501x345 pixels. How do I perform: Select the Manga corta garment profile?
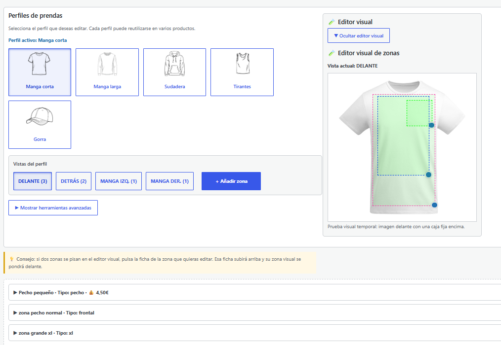point(40,72)
